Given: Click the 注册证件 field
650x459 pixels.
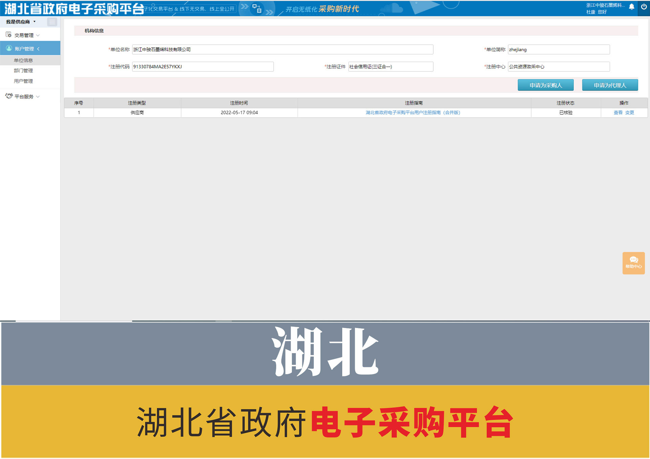Looking at the screenshot, I should [390, 66].
